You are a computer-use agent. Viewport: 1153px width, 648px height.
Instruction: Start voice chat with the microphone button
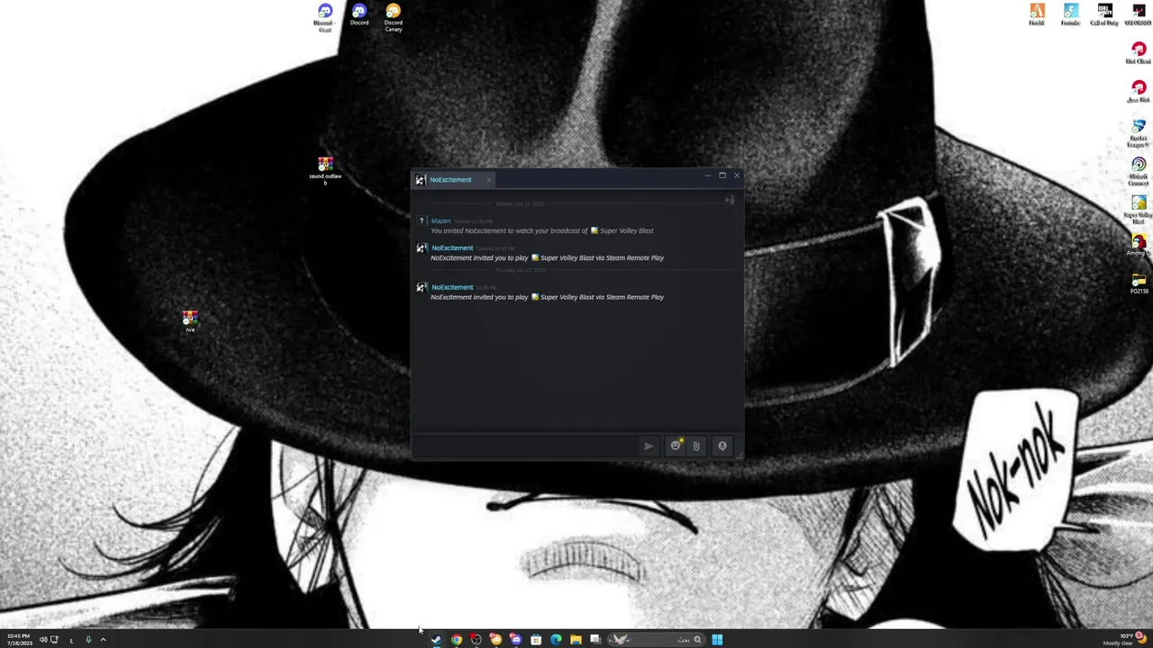(x=722, y=445)
